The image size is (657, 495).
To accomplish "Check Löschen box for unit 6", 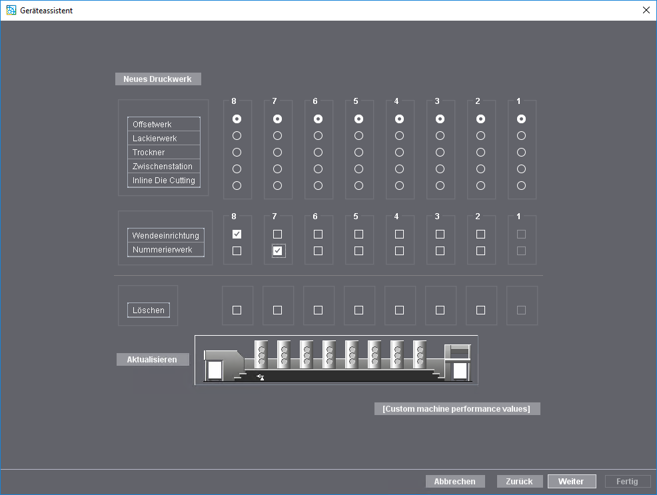I will pyautogui.click(x=318, y=310).
